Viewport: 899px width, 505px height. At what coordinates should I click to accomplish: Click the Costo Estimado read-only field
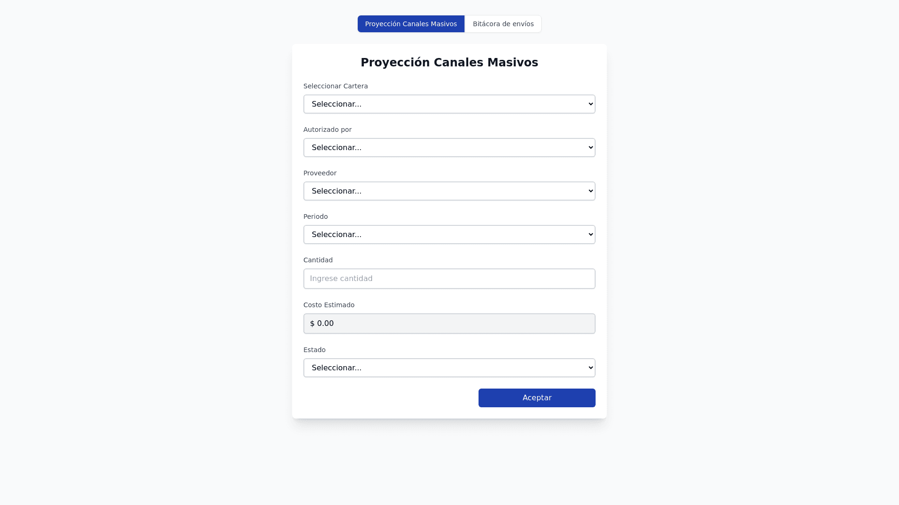coord(449,324)
